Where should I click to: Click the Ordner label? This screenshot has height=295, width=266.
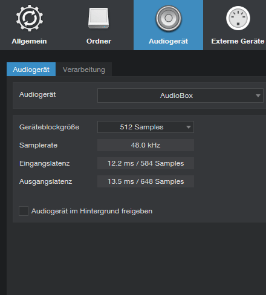click(x=99, y=41)
